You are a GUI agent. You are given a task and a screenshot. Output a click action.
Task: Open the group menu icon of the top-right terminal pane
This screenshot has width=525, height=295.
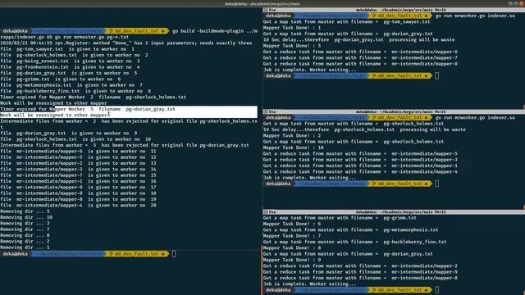pos(266,10)
